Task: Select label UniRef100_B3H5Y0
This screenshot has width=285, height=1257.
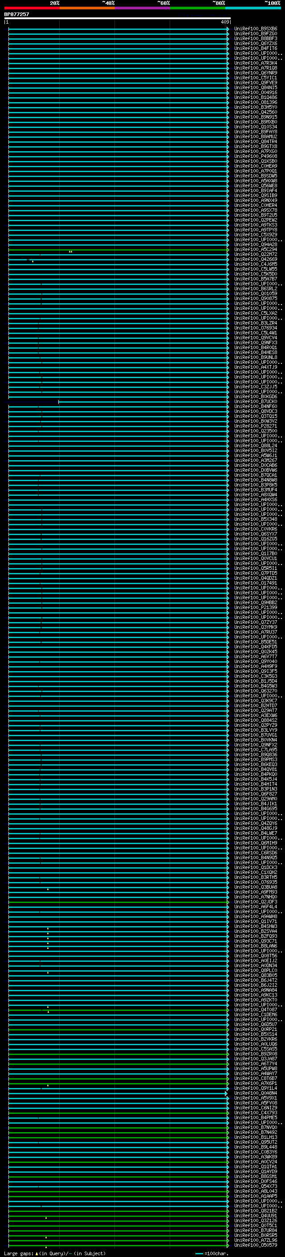Action: [x=255, y=107]
